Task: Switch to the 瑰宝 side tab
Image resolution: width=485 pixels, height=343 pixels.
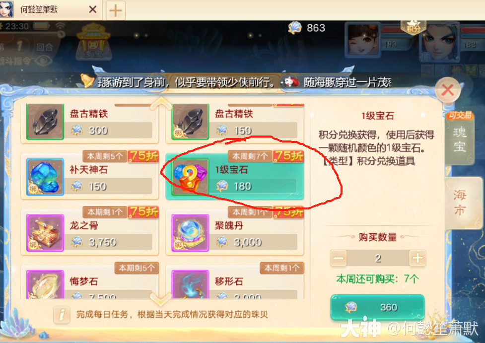Action: click(x=459, y=139)
